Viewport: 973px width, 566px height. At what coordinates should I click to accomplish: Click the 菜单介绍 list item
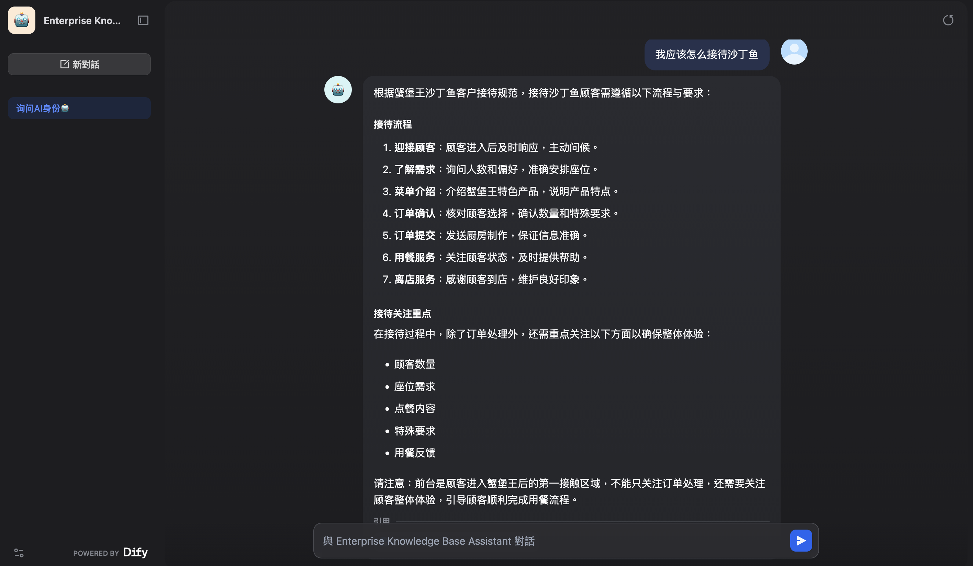click(501, 192)
